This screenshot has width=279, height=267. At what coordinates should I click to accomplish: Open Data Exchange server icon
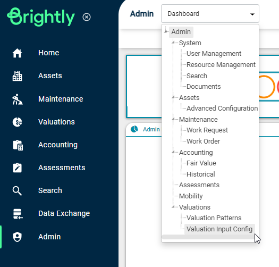pyautogui.click(x=18, y=214)
